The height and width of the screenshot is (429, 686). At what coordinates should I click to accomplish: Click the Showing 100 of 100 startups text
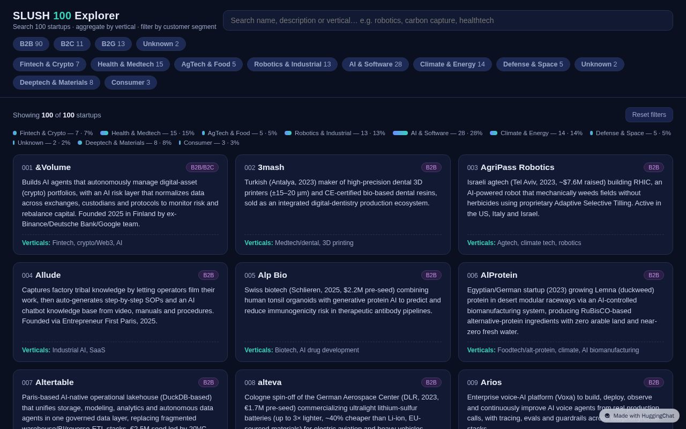[57, 115]
